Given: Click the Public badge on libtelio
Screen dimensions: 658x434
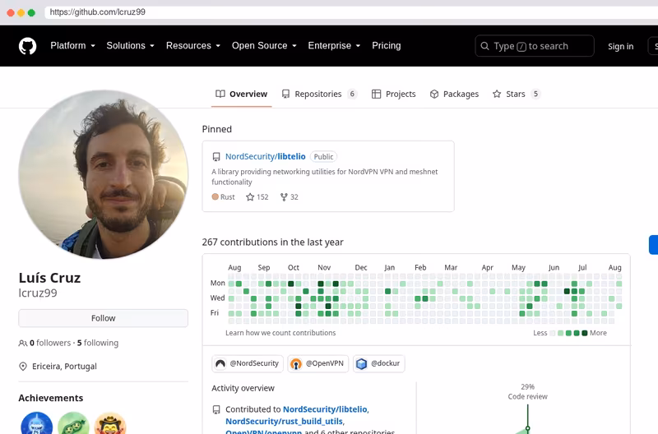Looking at the screenshot, I should pos(323,157).
